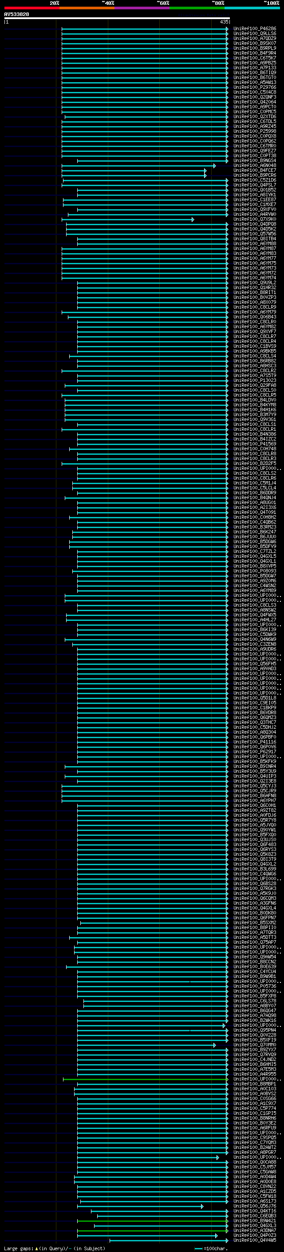Click the UniRef100_Q42064 label
The width and height of the screenshot is (284, 1252).
pyautogui.click(x=254, y=102)
